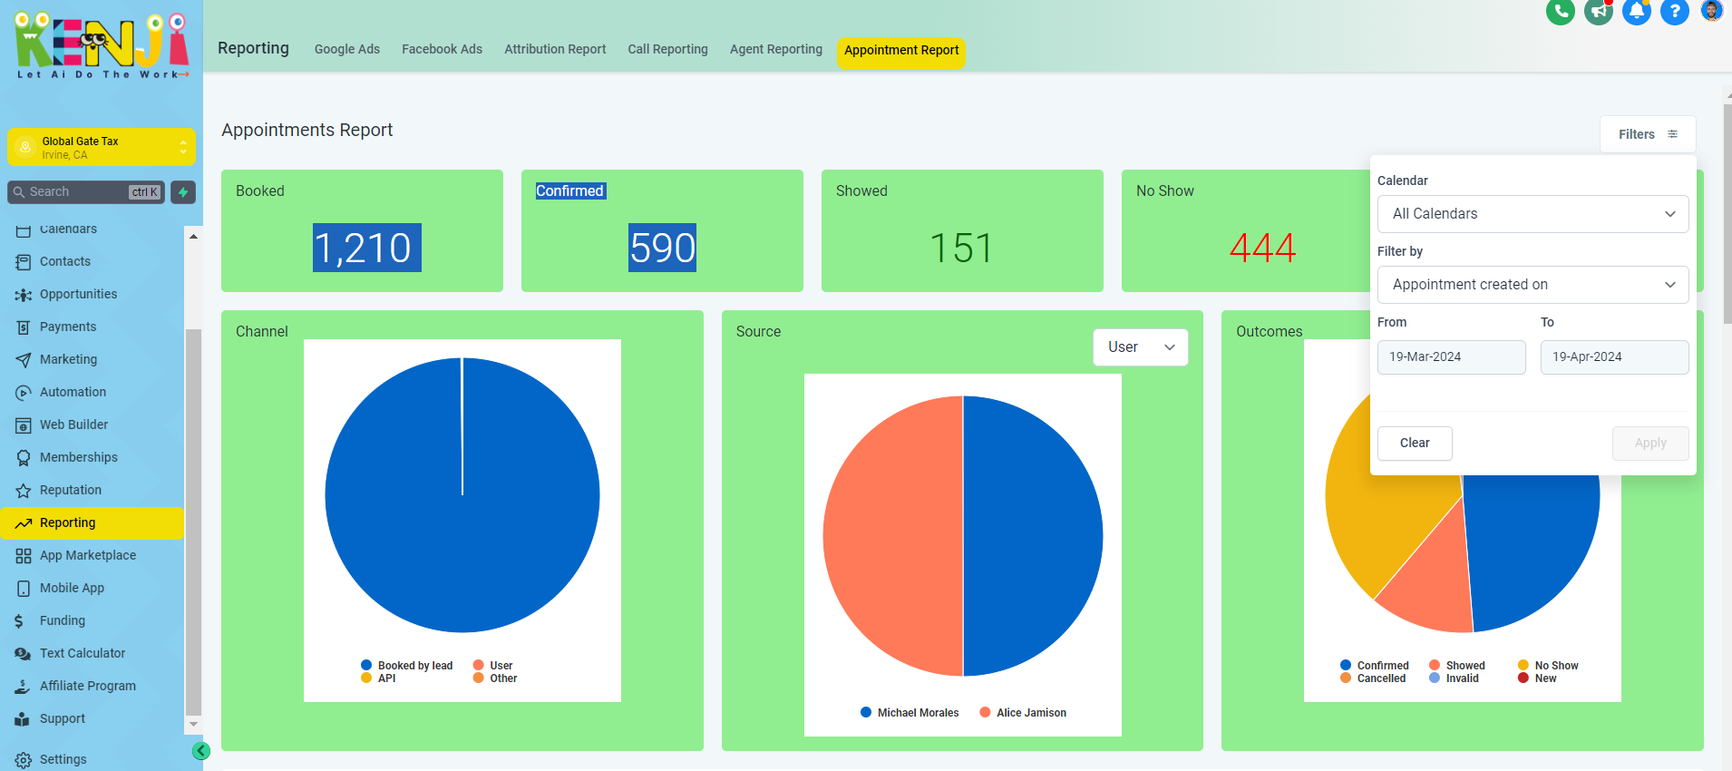Screen dimensions: 1732x771
Task: Click the blue help question mark icon
Action: coord(1674,11)
